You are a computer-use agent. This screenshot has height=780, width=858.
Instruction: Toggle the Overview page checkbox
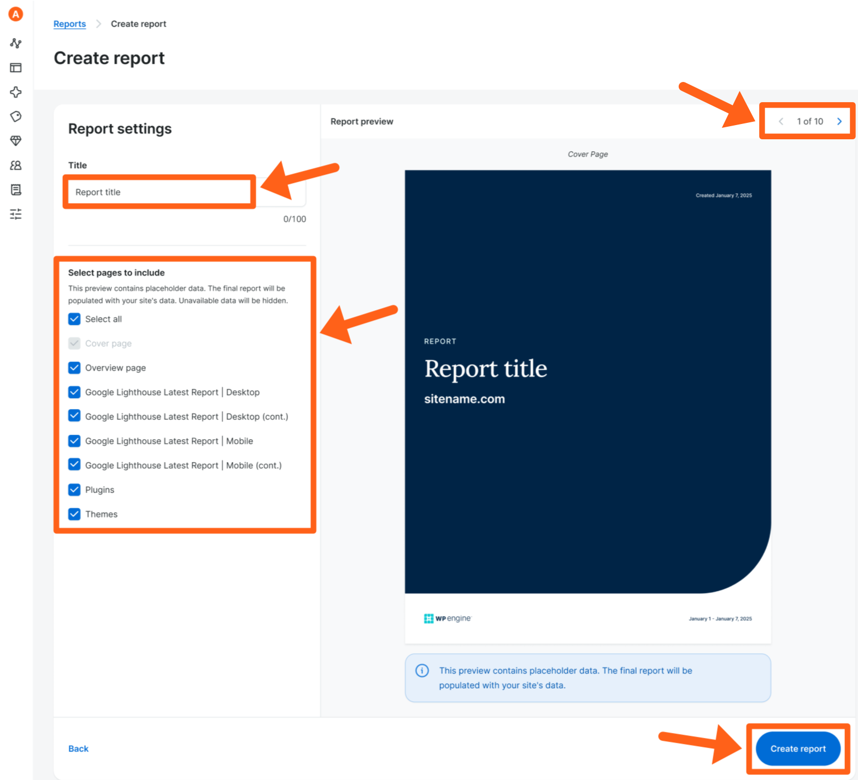click(x=74, y=368)
